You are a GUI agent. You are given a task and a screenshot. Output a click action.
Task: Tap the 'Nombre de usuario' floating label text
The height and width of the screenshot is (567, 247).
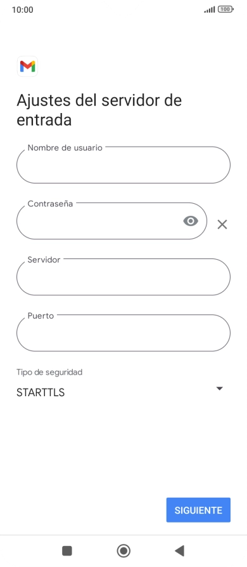65,147
